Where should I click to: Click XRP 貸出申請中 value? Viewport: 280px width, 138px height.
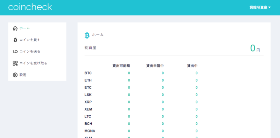[x=163, y=102]
